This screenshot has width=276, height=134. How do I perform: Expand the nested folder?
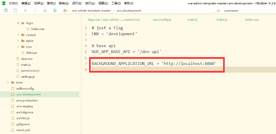coord(18,35)
